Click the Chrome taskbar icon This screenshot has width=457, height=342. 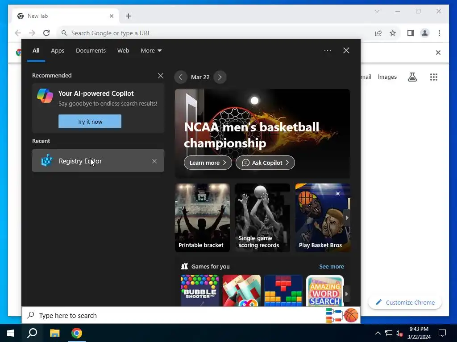[77, 333]
